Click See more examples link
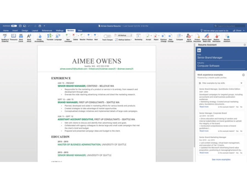The width and height of the screenshot is (247, 185). point(221,160)
